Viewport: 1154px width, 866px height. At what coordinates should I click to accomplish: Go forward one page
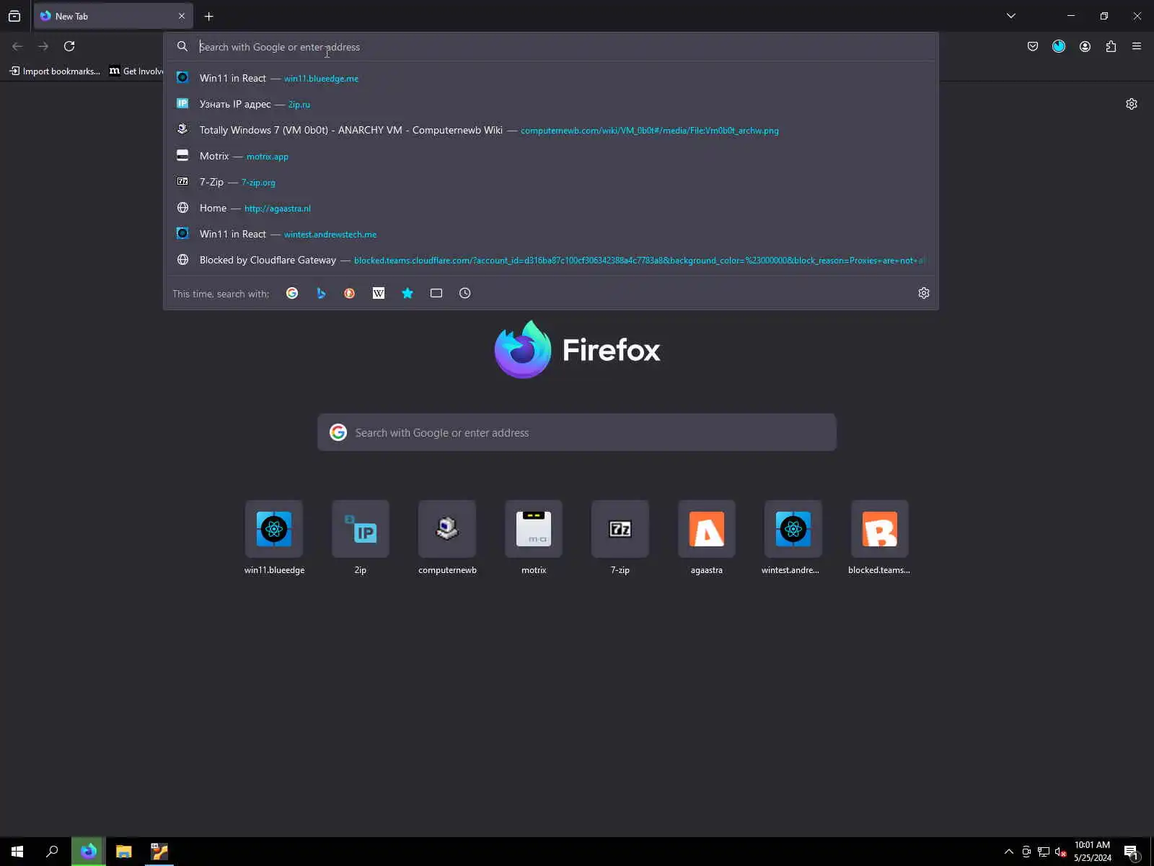click(x=43, y=46)
